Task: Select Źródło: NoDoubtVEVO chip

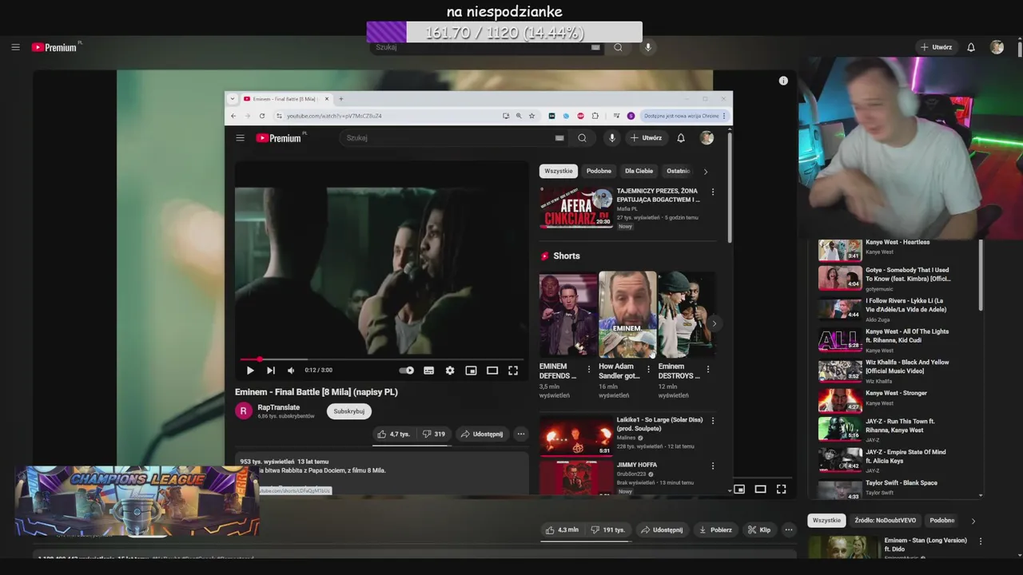Action: 885,521
